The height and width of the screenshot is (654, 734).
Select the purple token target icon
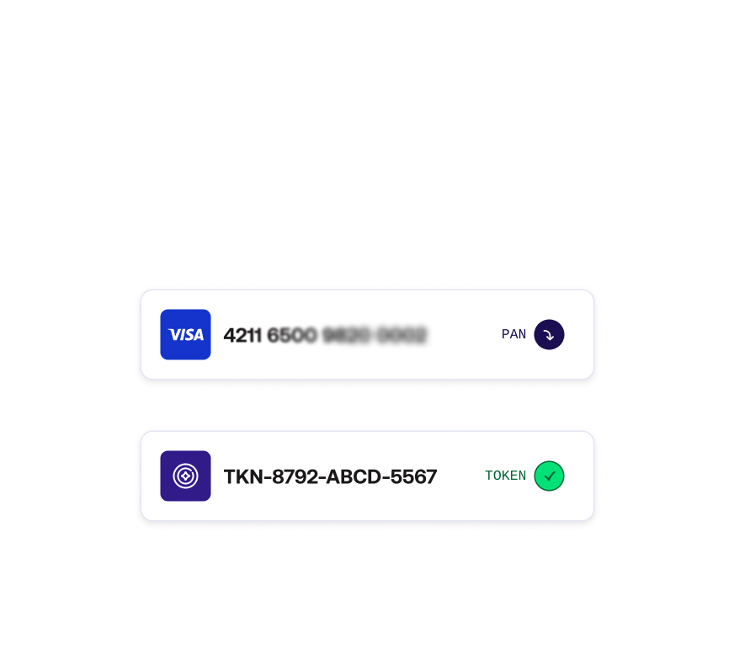[x=185, y=476]
